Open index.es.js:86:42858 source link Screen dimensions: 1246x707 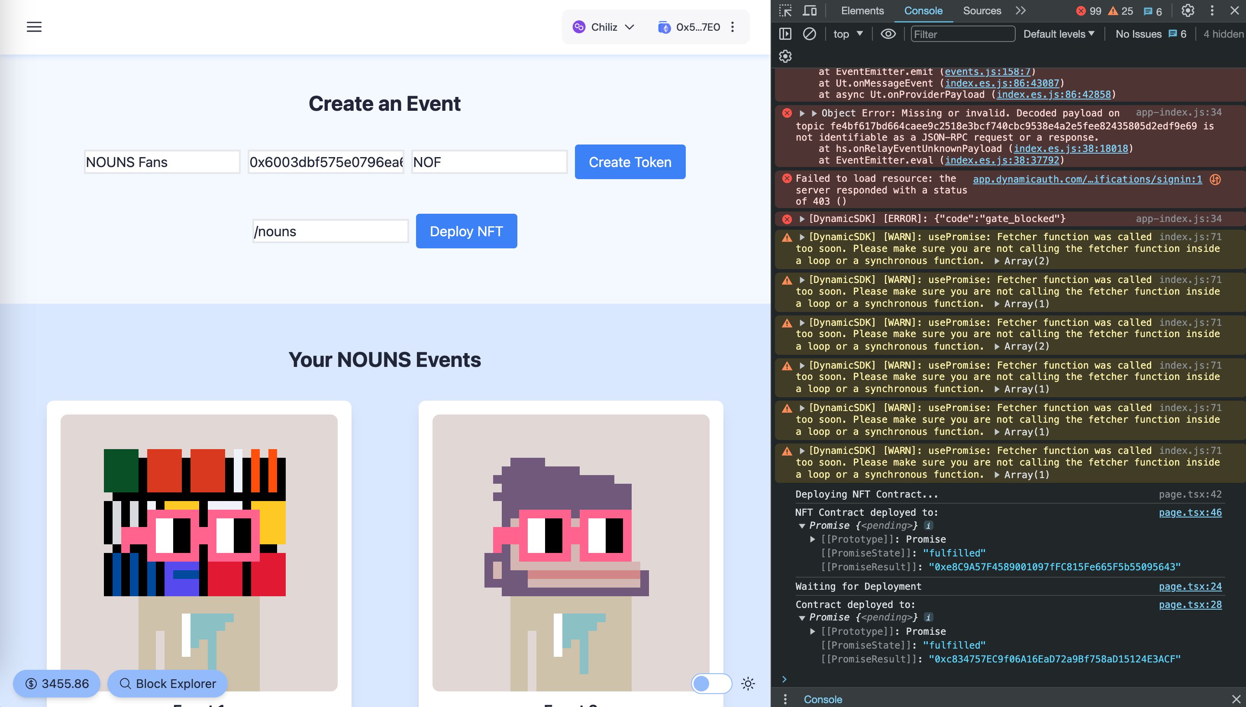[1054, 95]
